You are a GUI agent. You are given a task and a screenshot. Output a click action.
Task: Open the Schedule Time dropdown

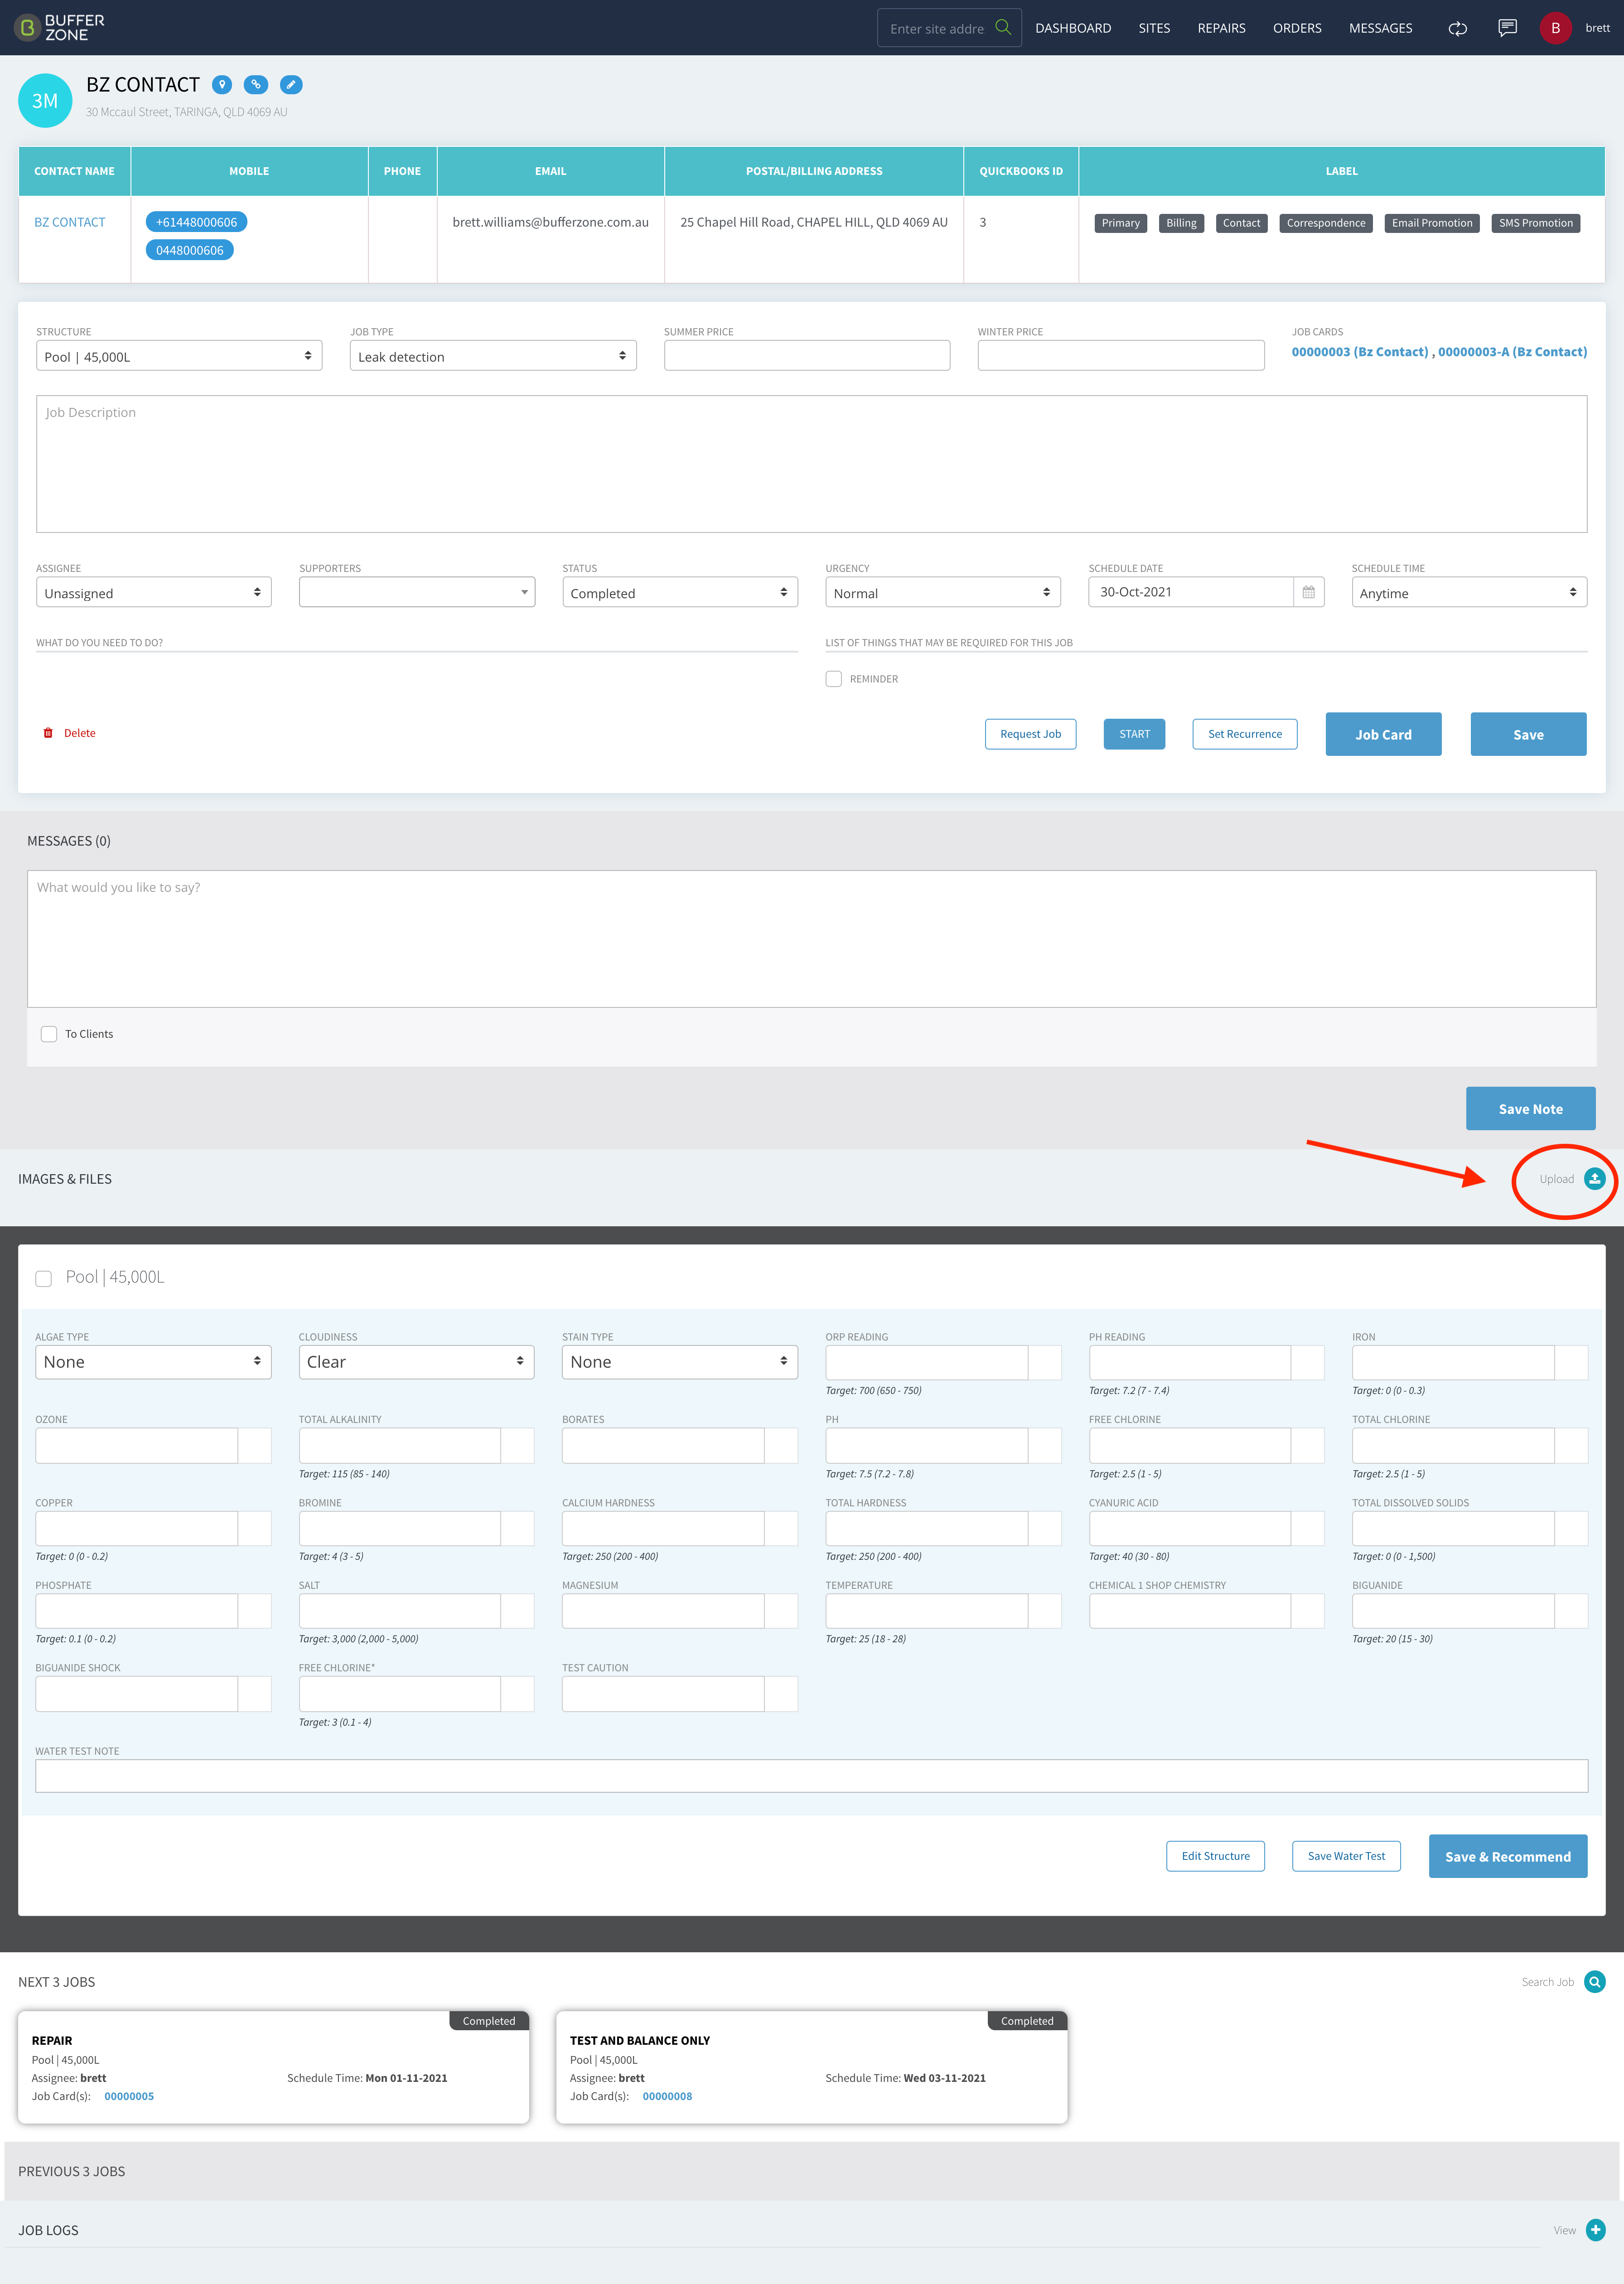[x=1469, y=592]
